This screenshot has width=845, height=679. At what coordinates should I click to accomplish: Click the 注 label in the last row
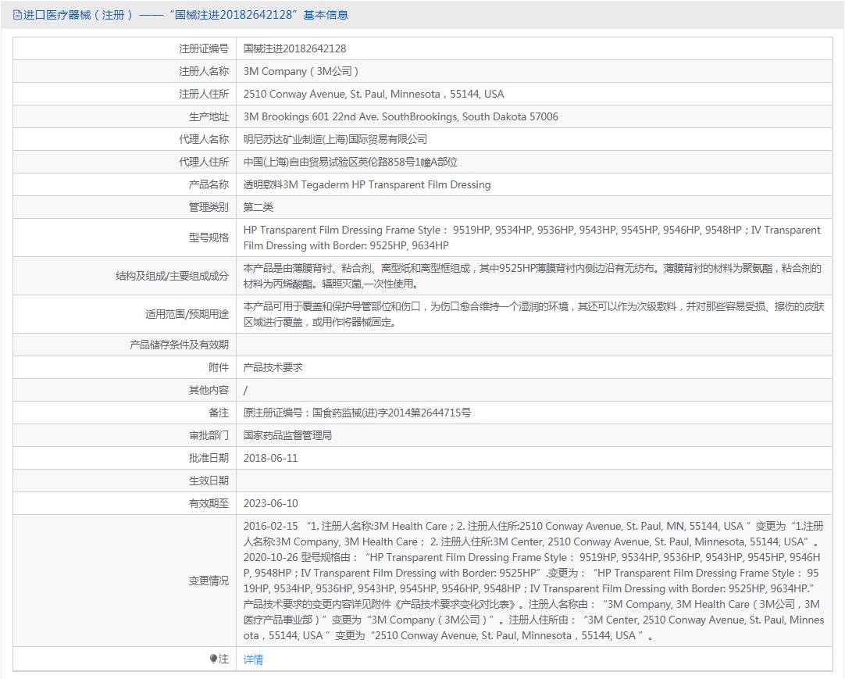[223, 659]
